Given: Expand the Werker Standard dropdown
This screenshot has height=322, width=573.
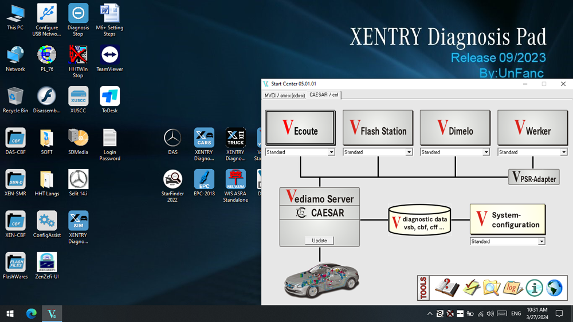Looking at the screenshot, I should pos(563,152).
